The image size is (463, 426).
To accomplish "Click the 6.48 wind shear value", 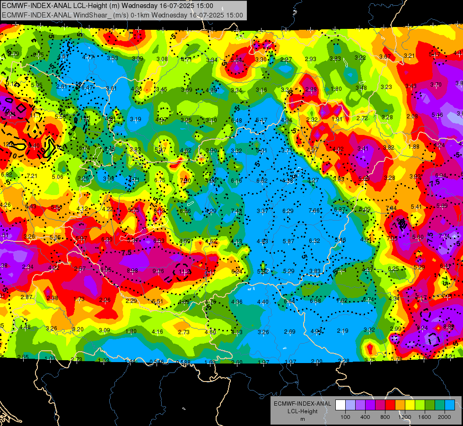I will coord(236,121).
